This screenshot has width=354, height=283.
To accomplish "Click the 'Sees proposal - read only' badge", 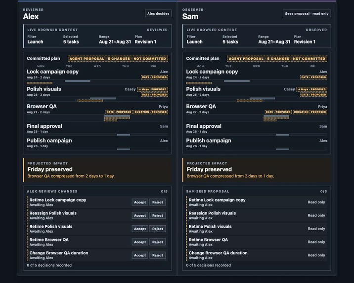I will (307, 13).
